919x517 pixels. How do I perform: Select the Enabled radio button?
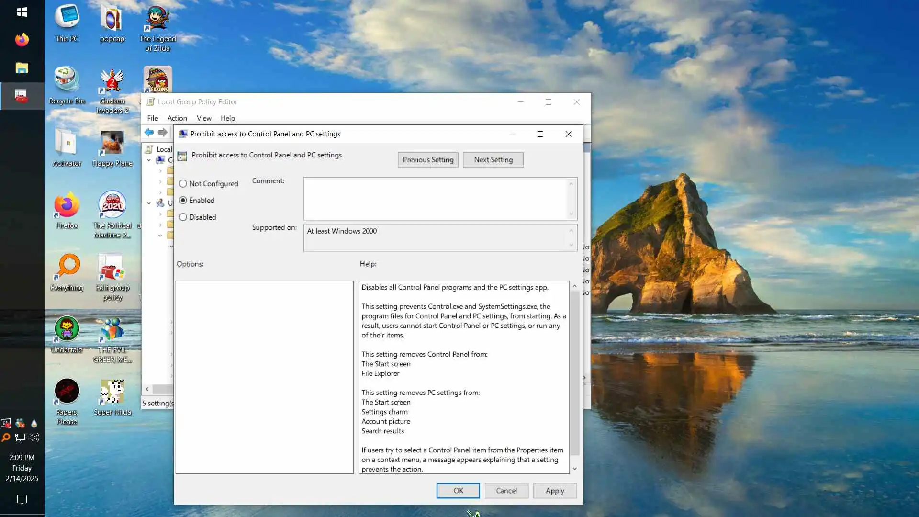pos(183,201)
